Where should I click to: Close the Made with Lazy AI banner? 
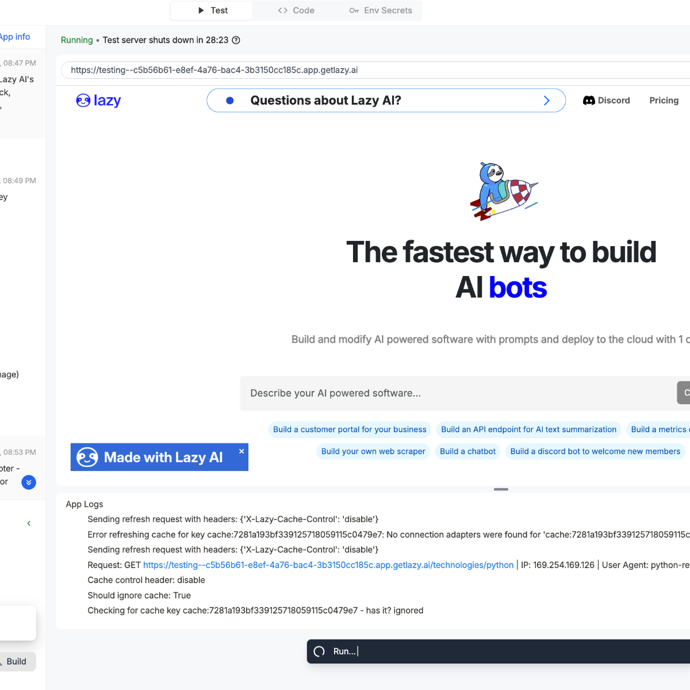coord(241,451)
